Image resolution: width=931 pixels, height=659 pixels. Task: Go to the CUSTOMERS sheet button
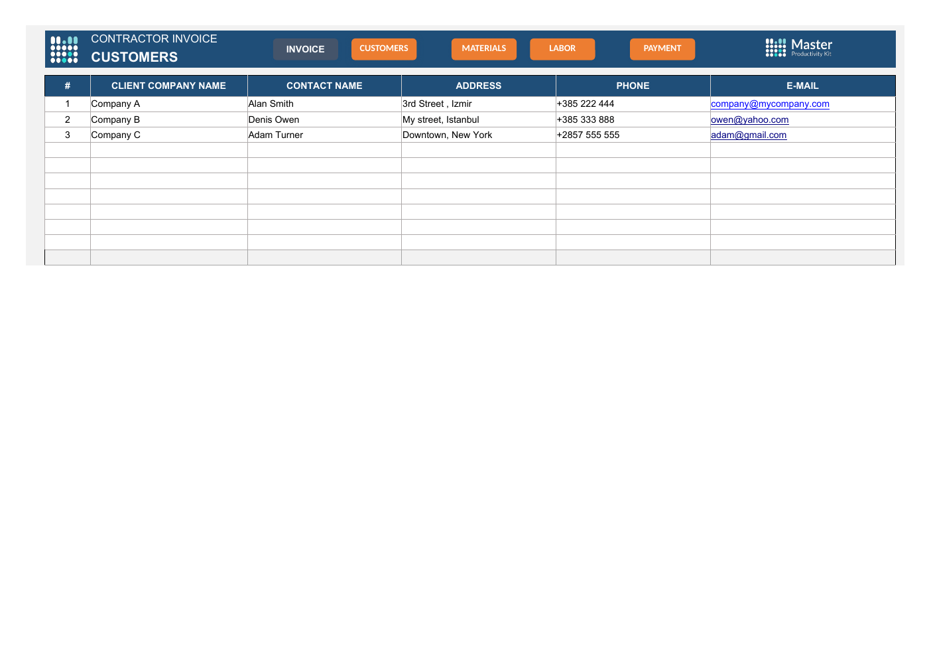pyautogui.click(x=384, y=48)
